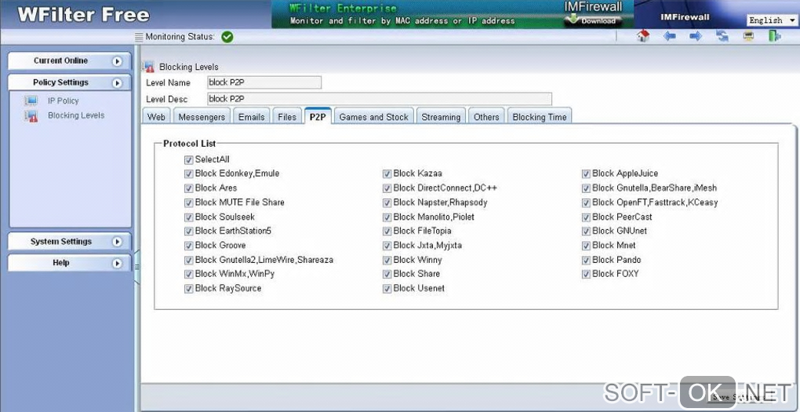Open the English language dropdown
This screenshot has width=800, height=412.
click(772, 20)
